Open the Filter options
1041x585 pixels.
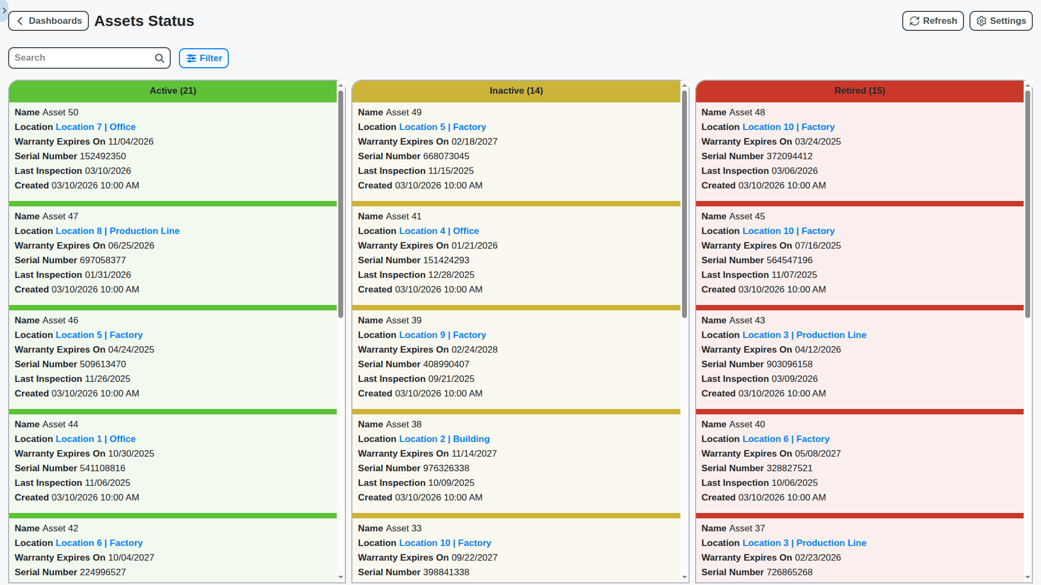pyautogui.click(x=203, y=58)
